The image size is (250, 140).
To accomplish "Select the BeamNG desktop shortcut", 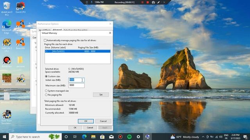I will 20,44.
